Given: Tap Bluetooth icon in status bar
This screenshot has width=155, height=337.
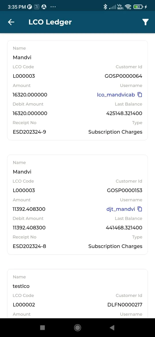Looking at the screenshot, I should (x=105, y=7).
